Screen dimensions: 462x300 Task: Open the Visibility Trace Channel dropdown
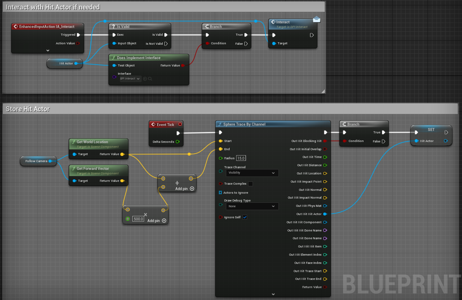pyautogui.click(x=252, y=173)
